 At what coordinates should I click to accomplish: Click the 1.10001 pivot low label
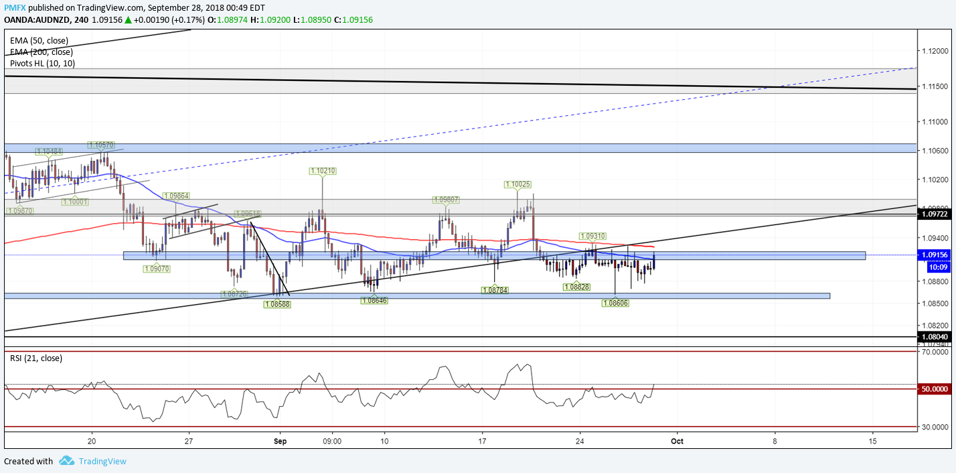75,202
